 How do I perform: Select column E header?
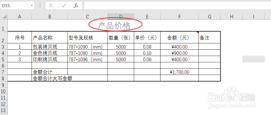[147, 16]
